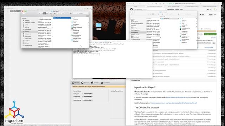225x126 pixels.
Task: Open Dokumente in left Finder sidebar
Action: point(28,34)
